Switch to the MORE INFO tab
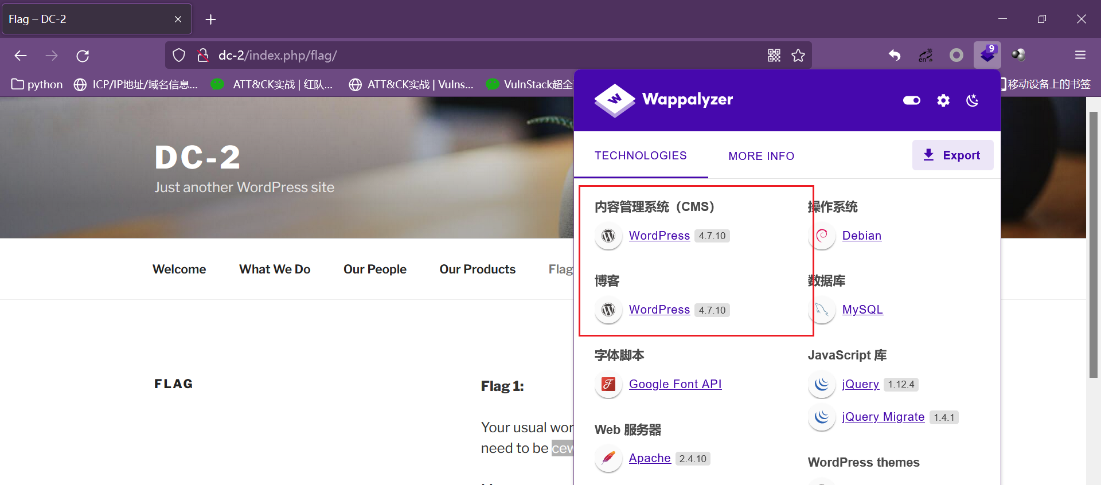Screen dimensions: 1101x485 click(761, 156)
